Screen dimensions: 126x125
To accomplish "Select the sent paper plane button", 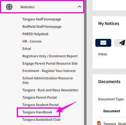I will click(x=120, y=43).
